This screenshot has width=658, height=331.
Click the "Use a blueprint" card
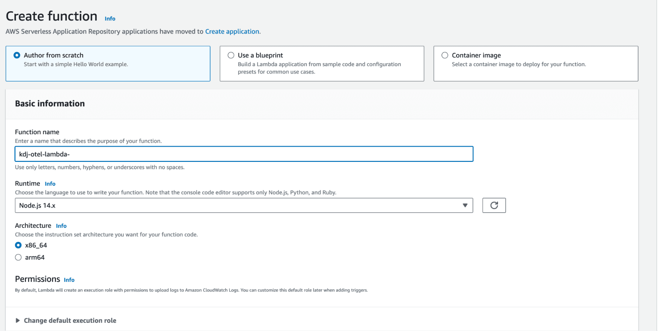coord(322,63)
